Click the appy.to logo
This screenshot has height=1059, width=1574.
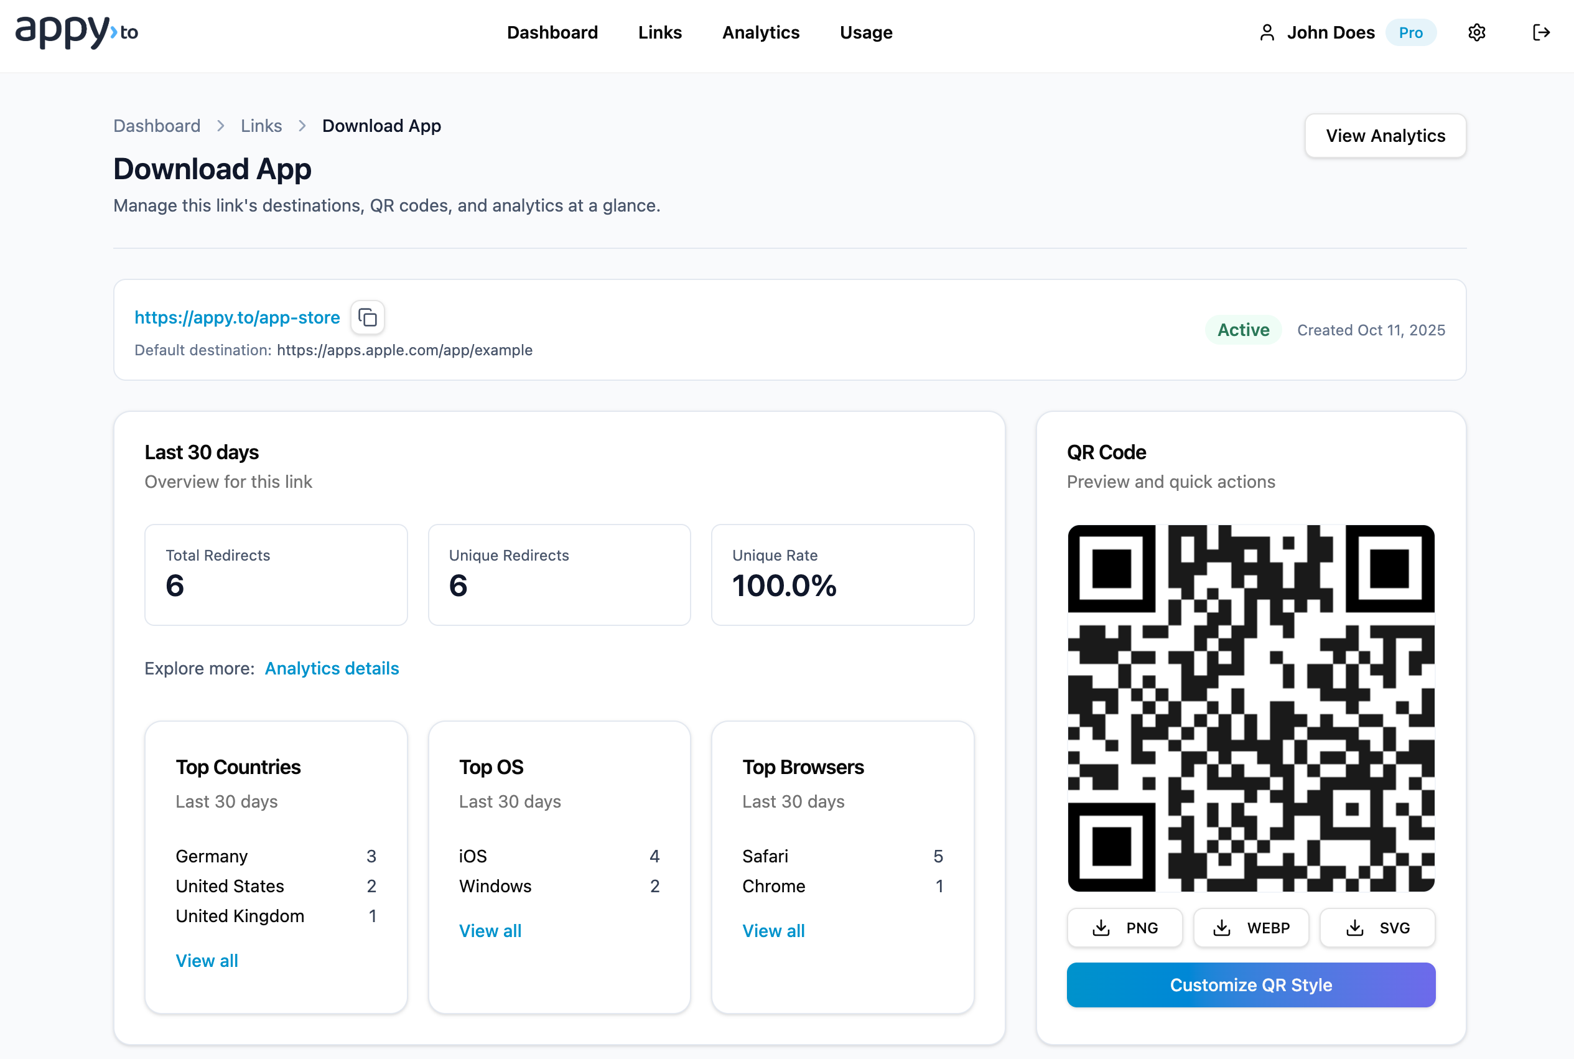coord(77,32)
